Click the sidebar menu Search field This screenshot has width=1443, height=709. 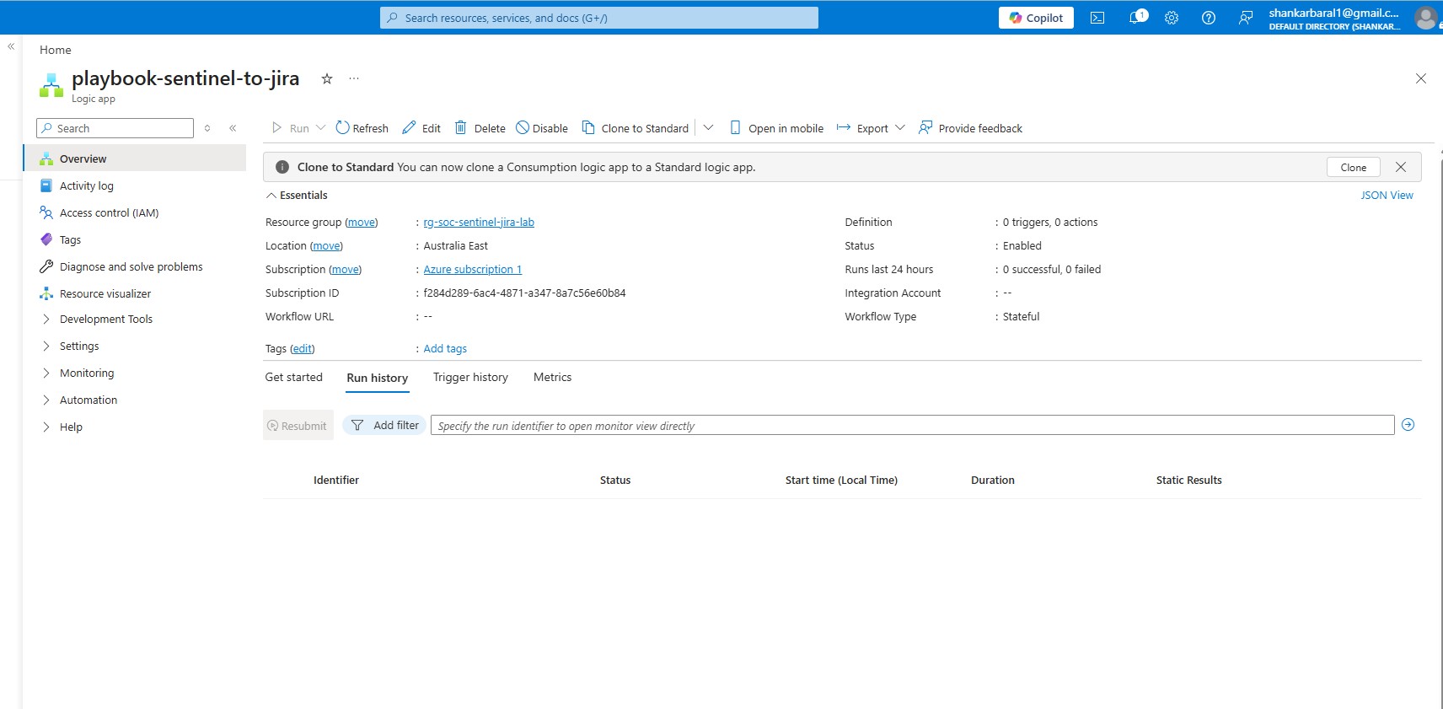115,128
